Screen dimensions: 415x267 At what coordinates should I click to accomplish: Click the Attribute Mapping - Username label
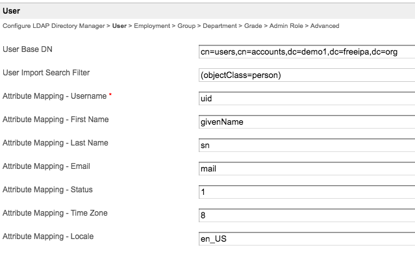pos(55,96)
